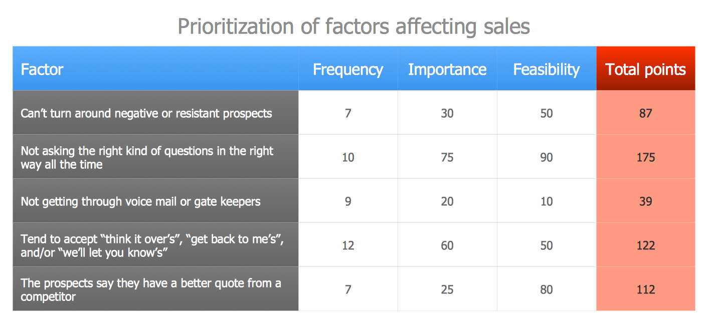Click the Frequency value 12
Image resolution: width=708 pixels, height=323 pixels.
click(348, 245)
